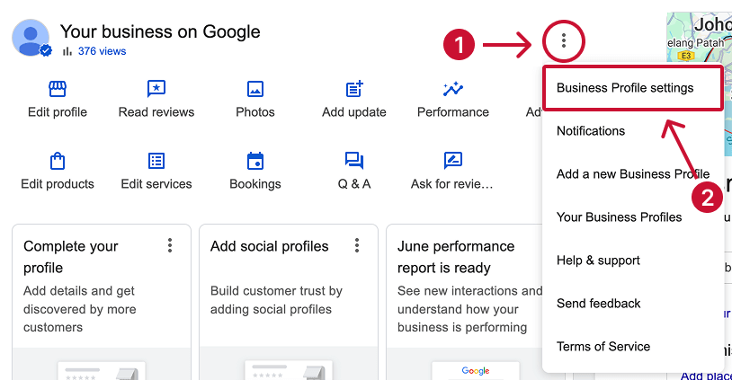Open Terms of Service menu entry
This screenshot has width=732, height=380.
coord(633,347)
